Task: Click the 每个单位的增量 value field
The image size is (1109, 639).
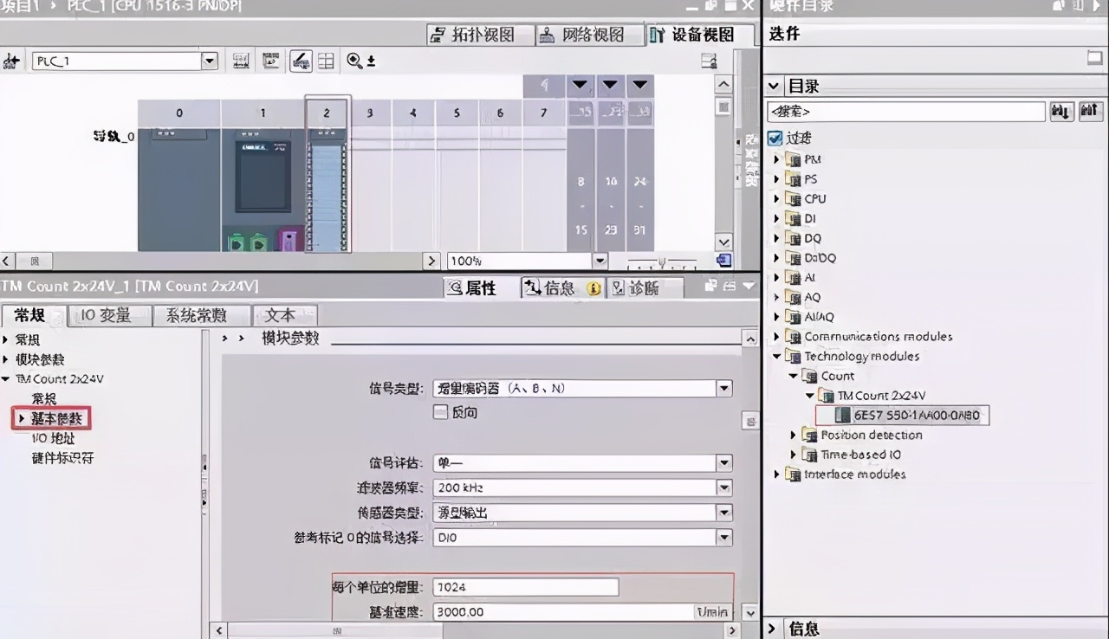Action: [x=524, y=587]
